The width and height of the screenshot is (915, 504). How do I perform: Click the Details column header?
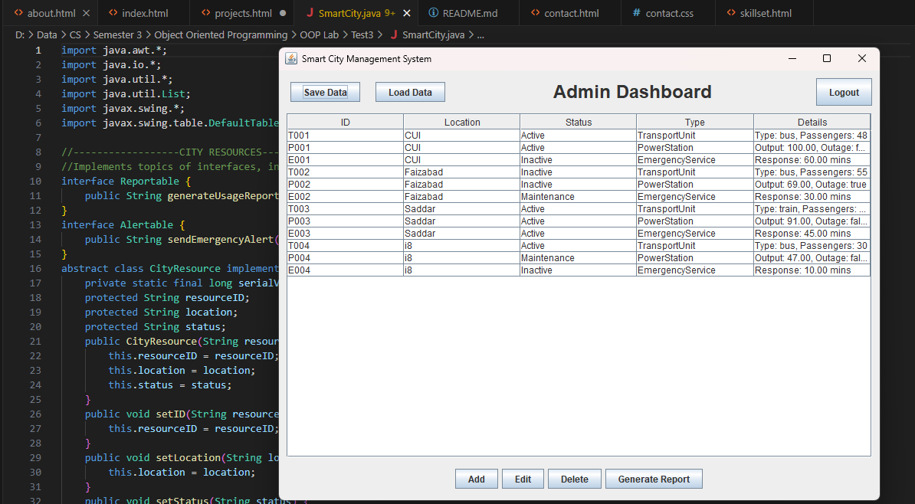(x=812, y=122)
